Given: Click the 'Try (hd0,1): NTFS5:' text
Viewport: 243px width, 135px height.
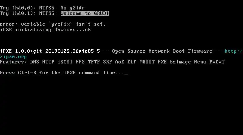Looking at the screenshot, I should coord(29,13).
